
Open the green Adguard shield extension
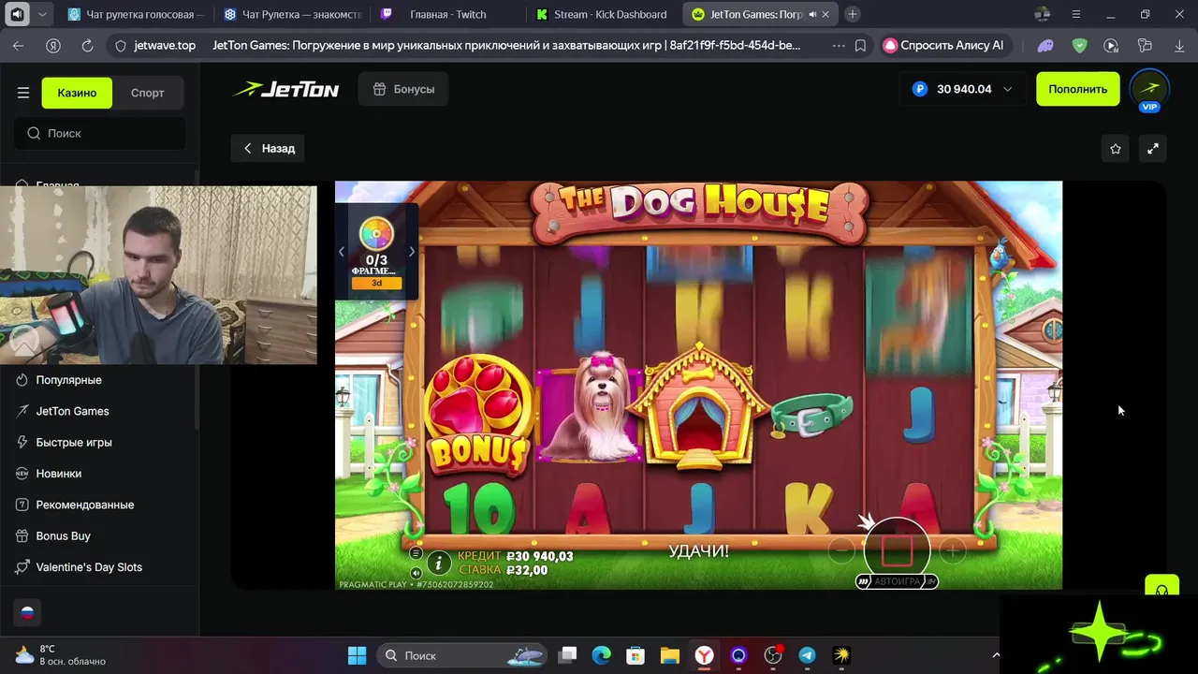[x=1079, y=45]
